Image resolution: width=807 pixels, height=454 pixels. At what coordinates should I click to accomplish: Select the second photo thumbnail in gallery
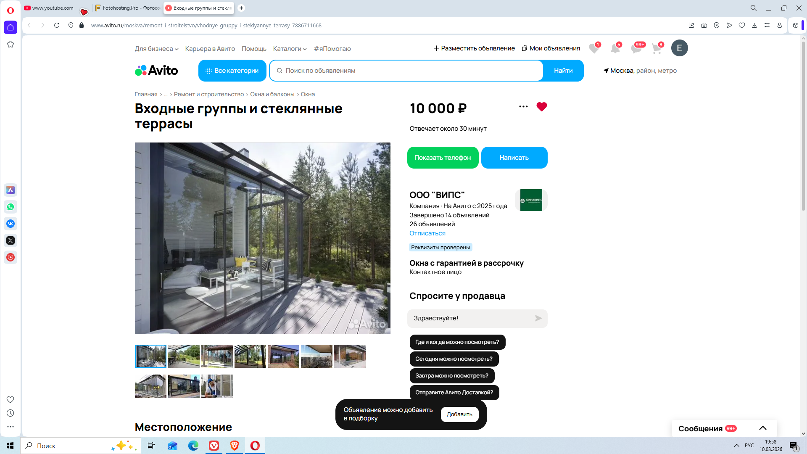(184, 356)
